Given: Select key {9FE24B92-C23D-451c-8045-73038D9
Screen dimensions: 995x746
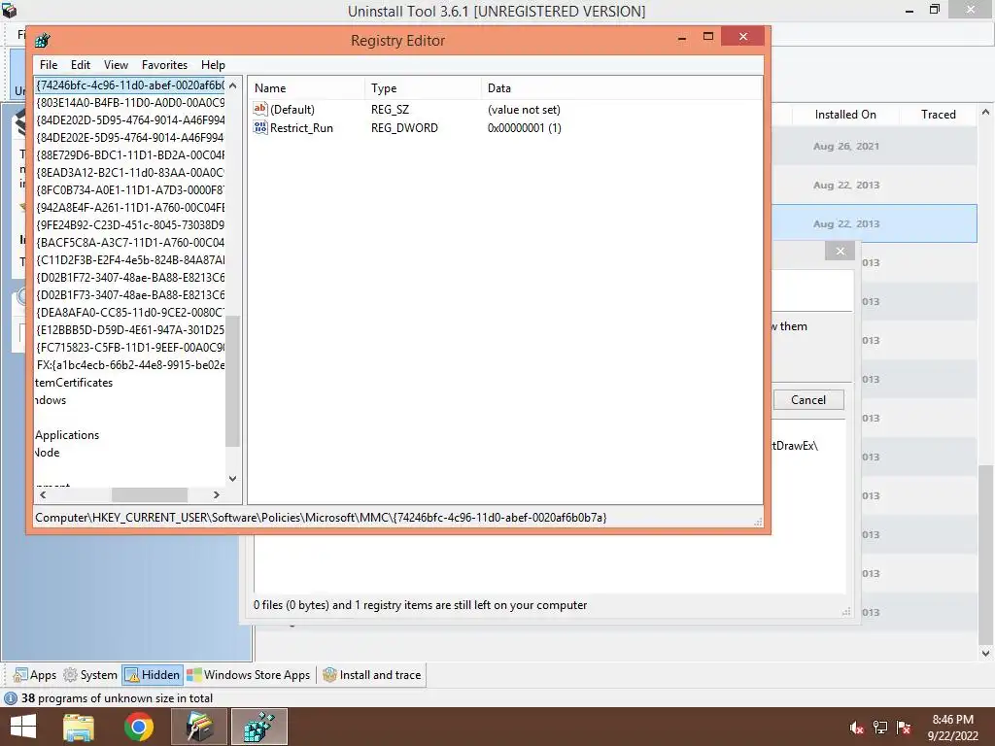Looking at the screenshot, I should click(x=130, y=224).
